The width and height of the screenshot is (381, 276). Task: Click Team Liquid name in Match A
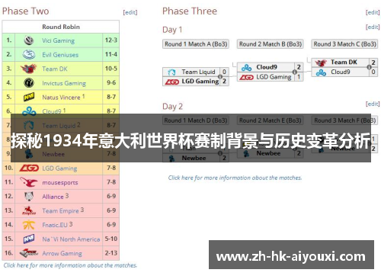tap(198, 72)
